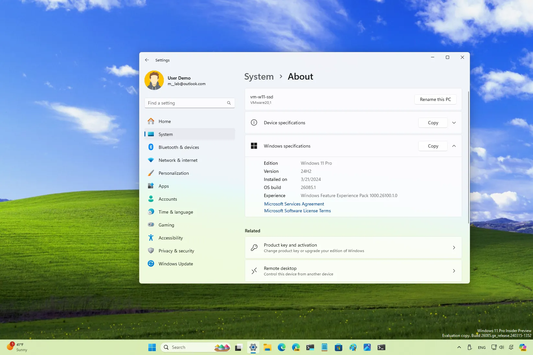The width and height of the screenshot is (533, 355).
Task: Click the Settings window vertical scrollbar
Action: pyautogui.click(x=468, y=157)
